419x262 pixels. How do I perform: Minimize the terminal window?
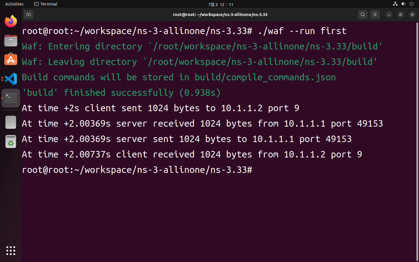(389, 15)
